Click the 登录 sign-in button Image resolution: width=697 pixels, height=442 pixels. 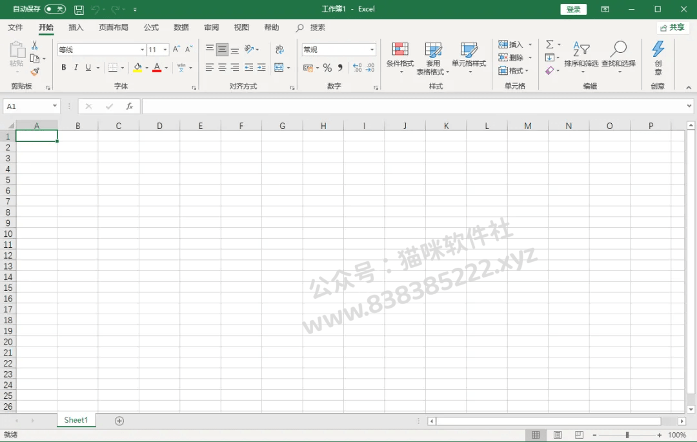click(574, 9)
